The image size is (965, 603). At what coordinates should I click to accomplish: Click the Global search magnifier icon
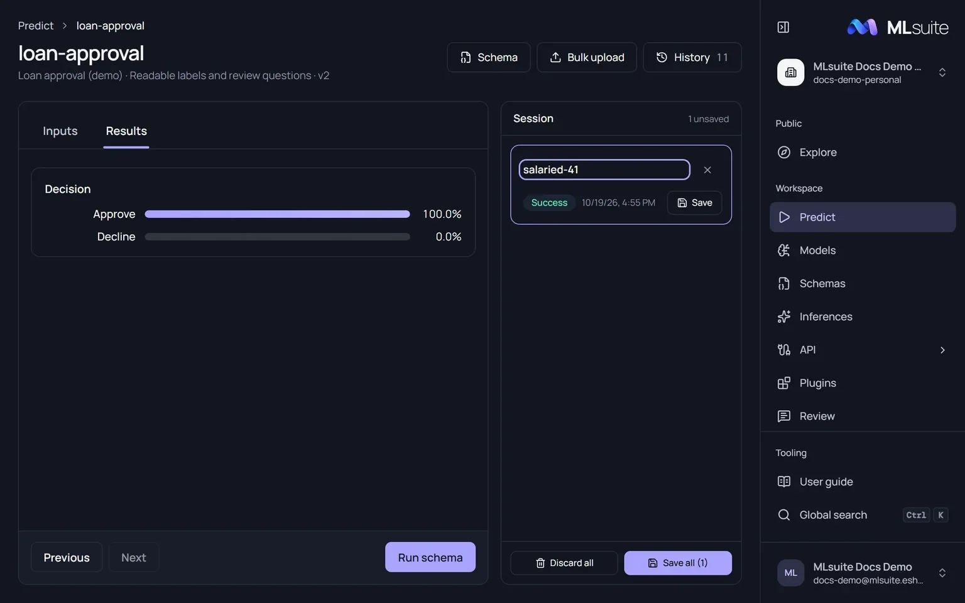pyautogui.click(x=783, y=515)
